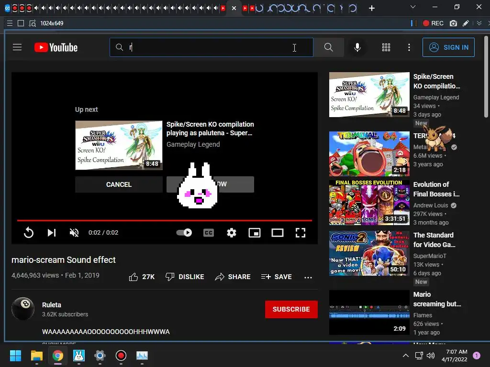Viewport: 490px width, 367px height.
Task: Expand the recorder toolbar double chevron
Action: pyautogui.click(x=479, y=23)
